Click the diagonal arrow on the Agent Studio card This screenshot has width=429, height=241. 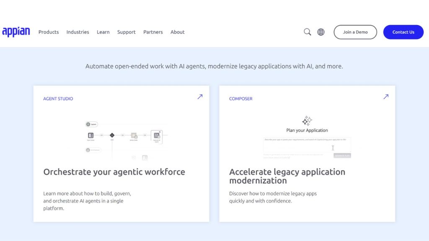tap(200, 97)
